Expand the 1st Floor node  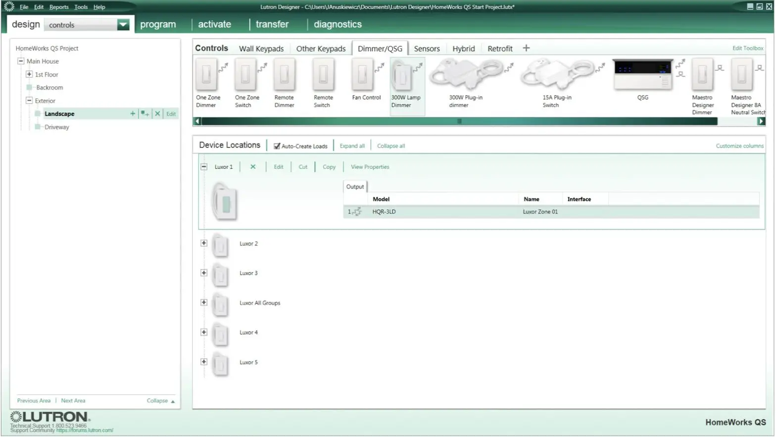(29, 74)
